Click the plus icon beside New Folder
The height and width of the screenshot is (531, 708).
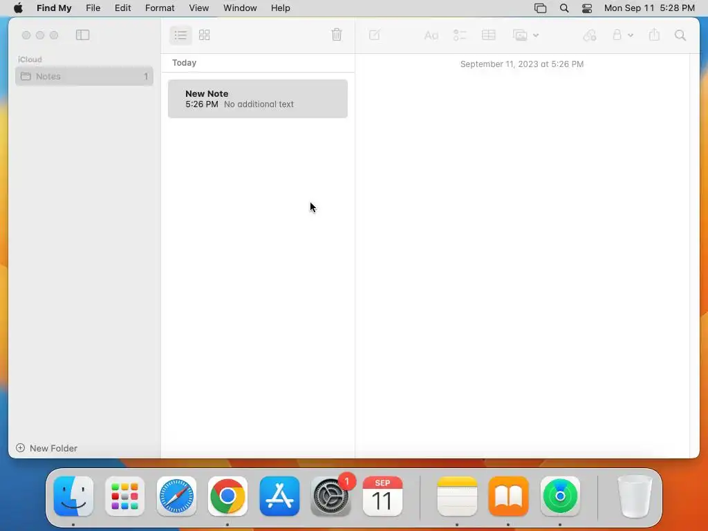coord(20,448)
